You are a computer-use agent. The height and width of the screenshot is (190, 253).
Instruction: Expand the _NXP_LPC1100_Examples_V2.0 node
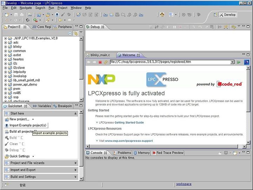pos(6,38)
